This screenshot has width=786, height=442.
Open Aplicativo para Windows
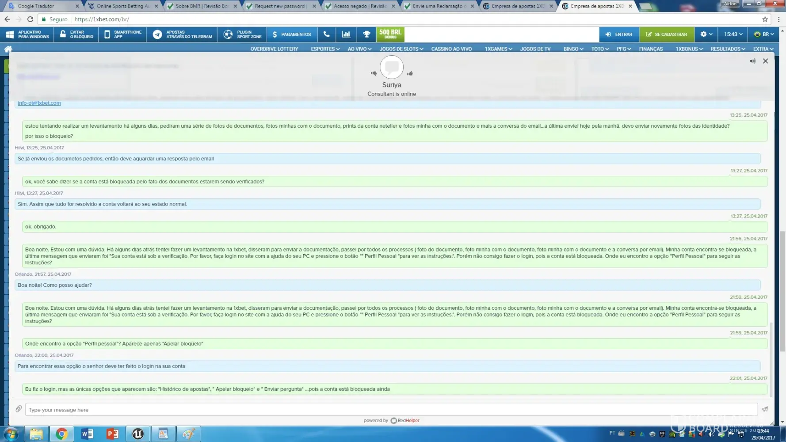[27, 34]
